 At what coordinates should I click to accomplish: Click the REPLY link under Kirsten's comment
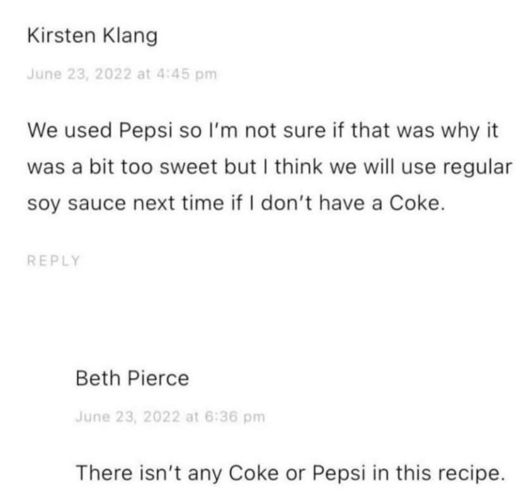pyautogui.click(x=53, y=260)
